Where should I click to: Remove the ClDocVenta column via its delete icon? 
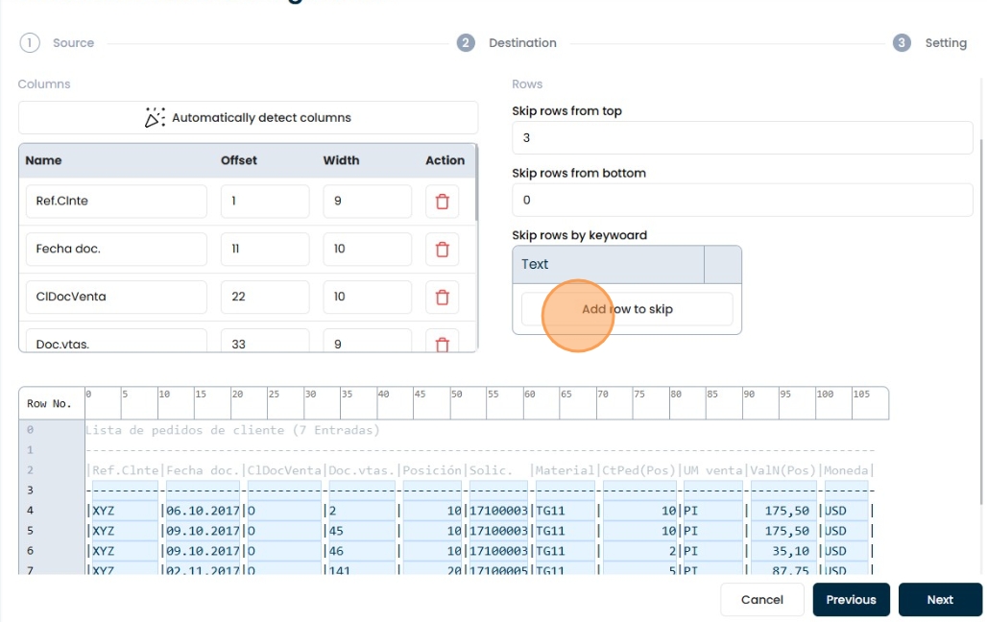(x=443, y=297)
